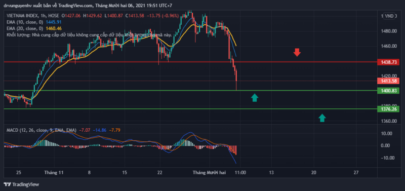The width and height of the screenshot is (405, 191).
Task: Click the drvunguyenhv publish header text
Action: tap(88, 5)
